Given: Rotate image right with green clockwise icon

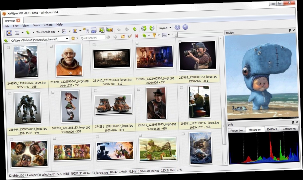Looking at the screenshot, I should (x=152, y=28).
